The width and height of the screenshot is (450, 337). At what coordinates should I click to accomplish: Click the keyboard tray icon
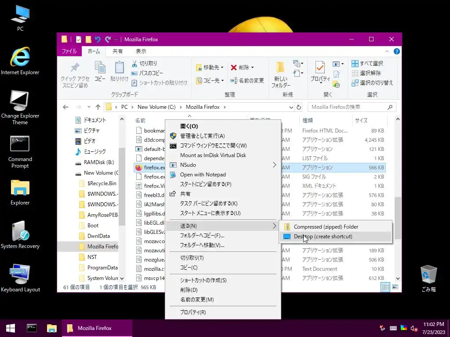[393, 328]
